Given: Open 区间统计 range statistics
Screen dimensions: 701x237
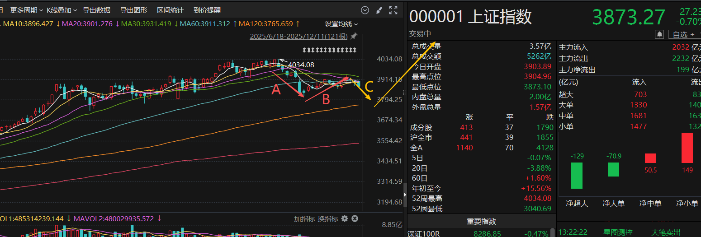Looking at the screenshot, I should click(170, 10).
